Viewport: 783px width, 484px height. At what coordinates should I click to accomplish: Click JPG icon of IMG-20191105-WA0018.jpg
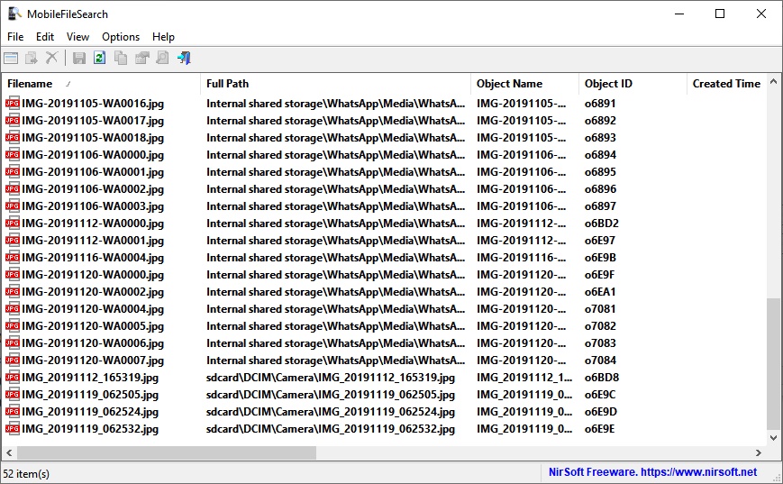[x=13, y=138]
